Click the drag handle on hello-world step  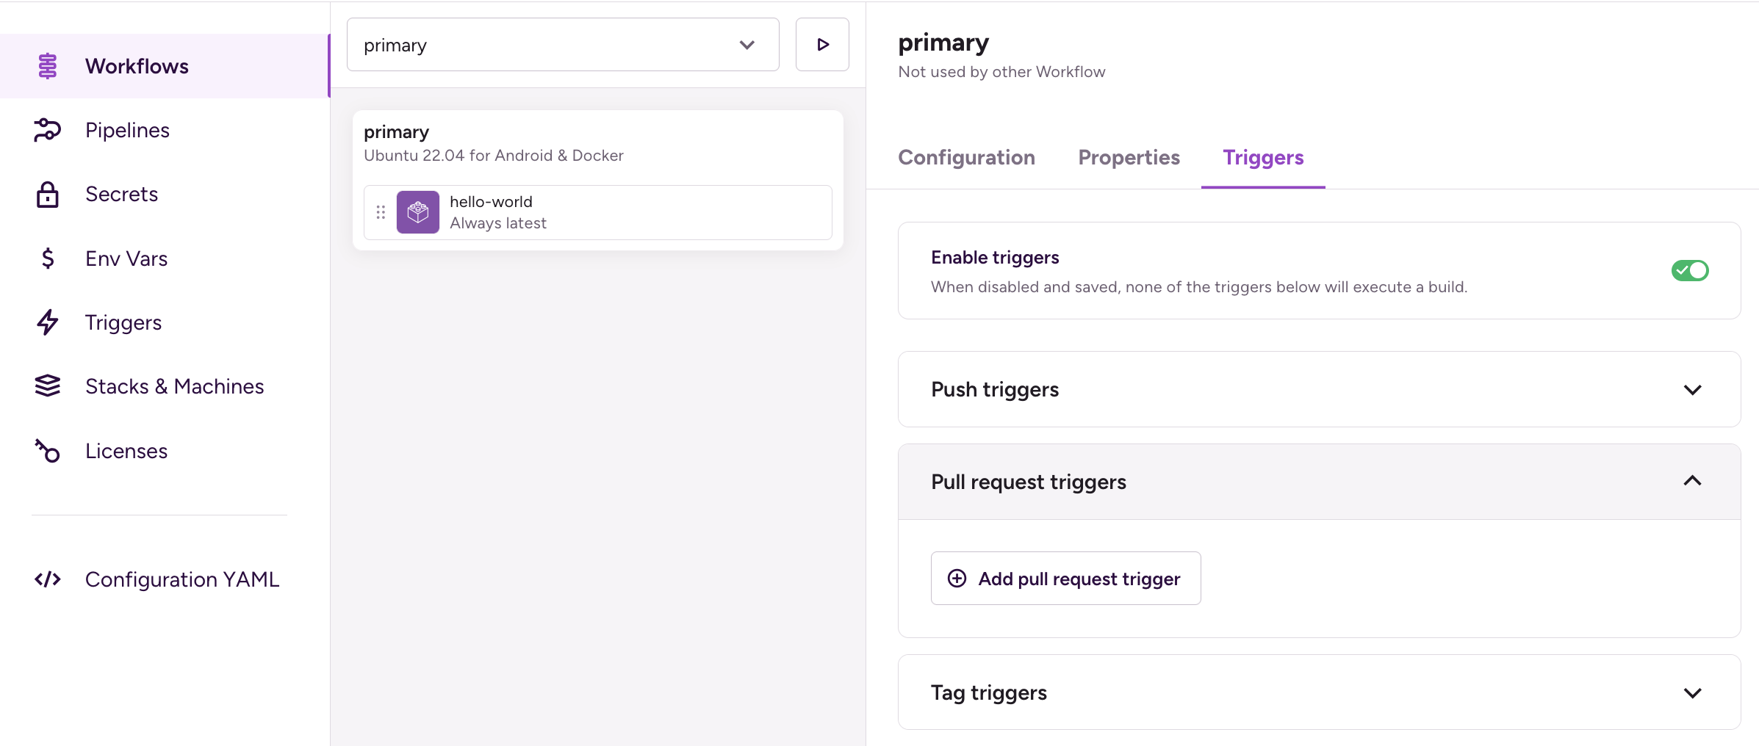click(381, 212)
